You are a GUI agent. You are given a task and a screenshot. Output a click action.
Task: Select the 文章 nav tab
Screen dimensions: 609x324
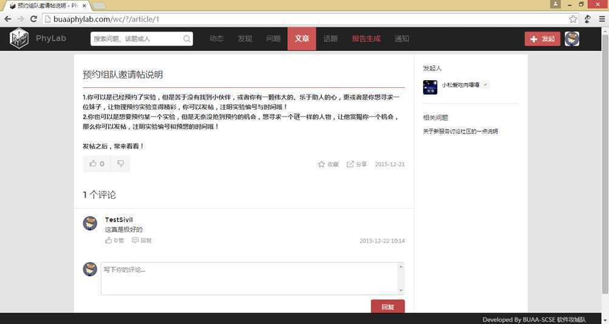(302, 39)
